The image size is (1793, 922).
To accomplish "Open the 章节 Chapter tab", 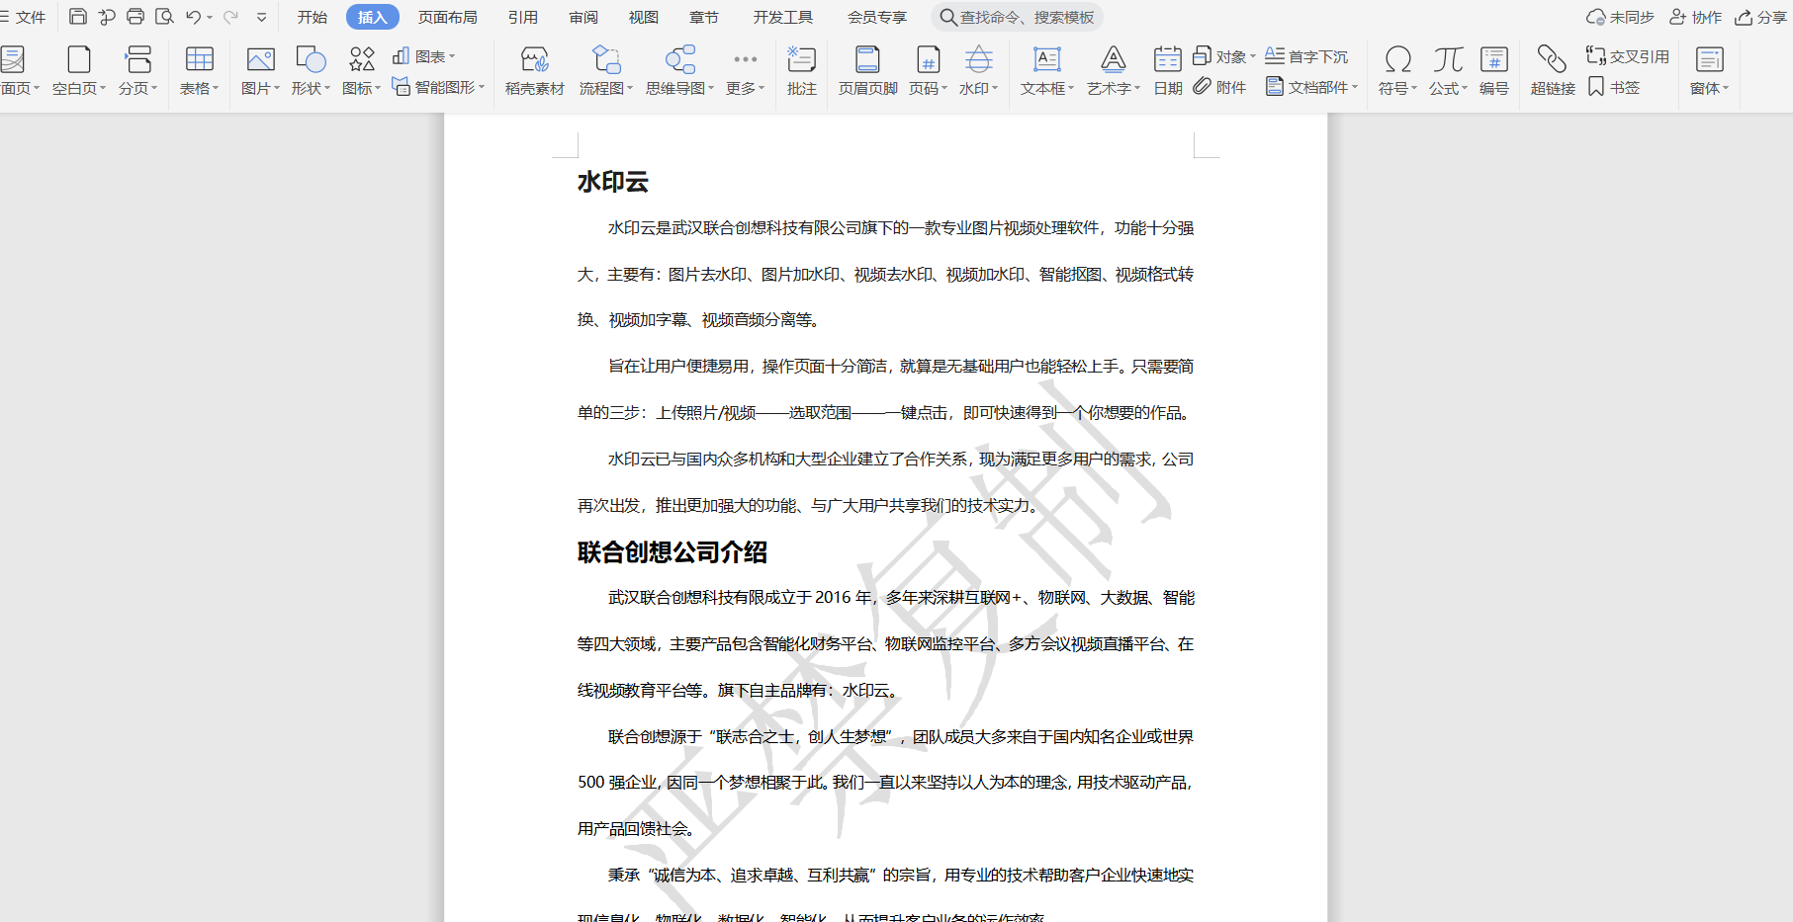I will (704, 17).
